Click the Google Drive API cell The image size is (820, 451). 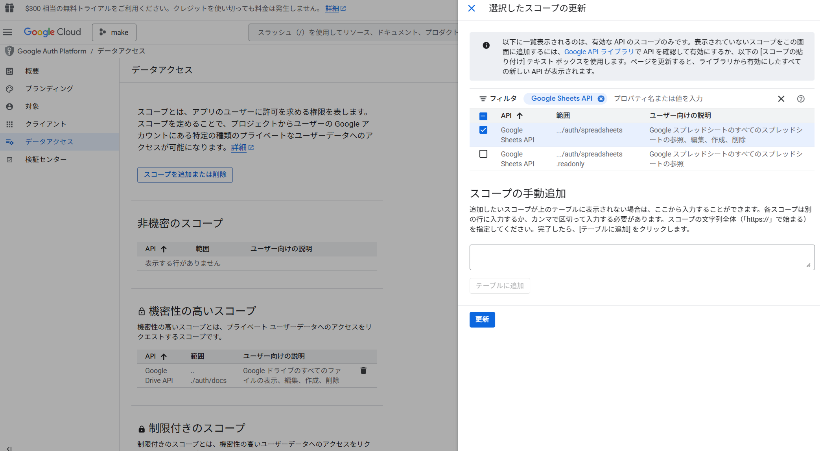(x=159, y=376)
